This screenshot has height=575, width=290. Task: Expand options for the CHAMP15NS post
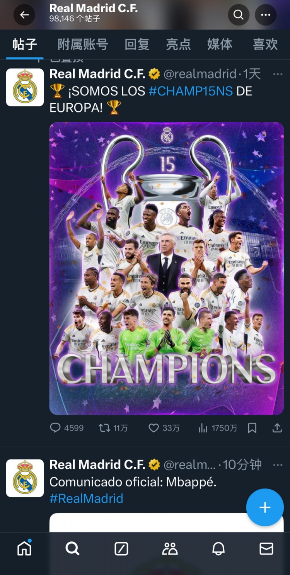point(278,74)
